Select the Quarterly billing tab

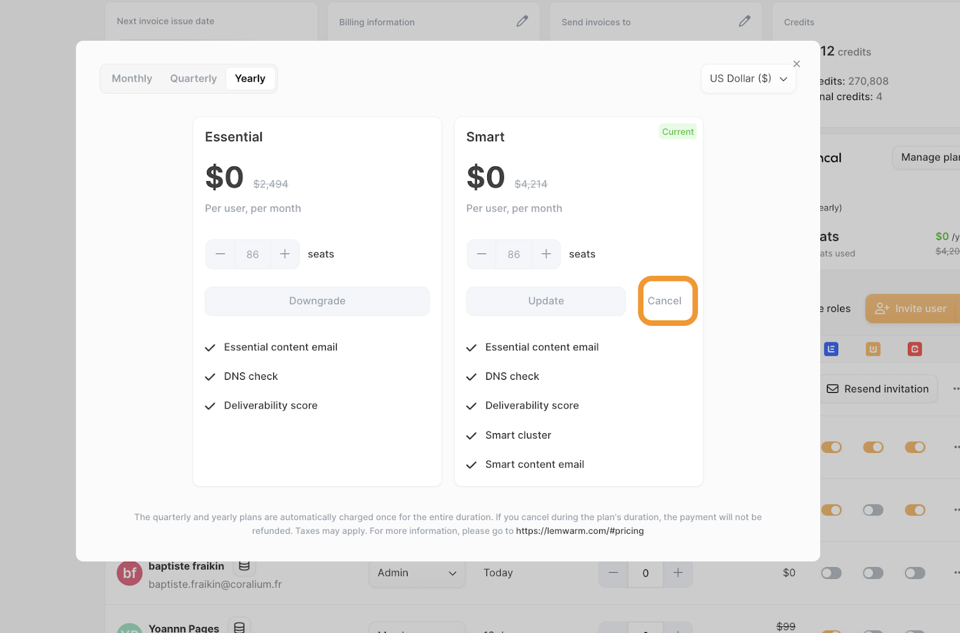(x=193, y=79)
